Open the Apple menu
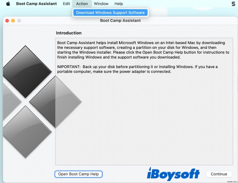Screen dimensions: 238x183 tap(8, 4)
